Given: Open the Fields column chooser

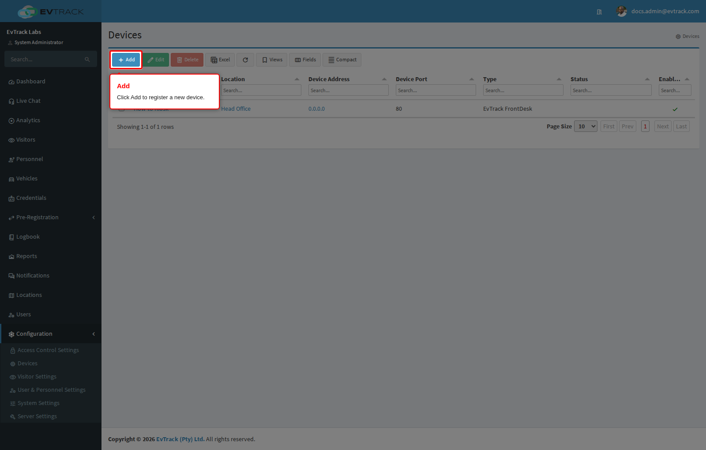Looking at the screenshot, I should click(x=305, y=60).
